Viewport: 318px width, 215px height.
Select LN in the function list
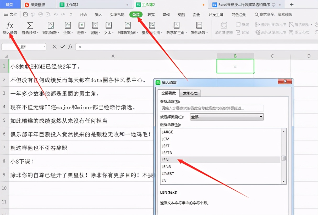pyautogui.click(x=220, y=180)
